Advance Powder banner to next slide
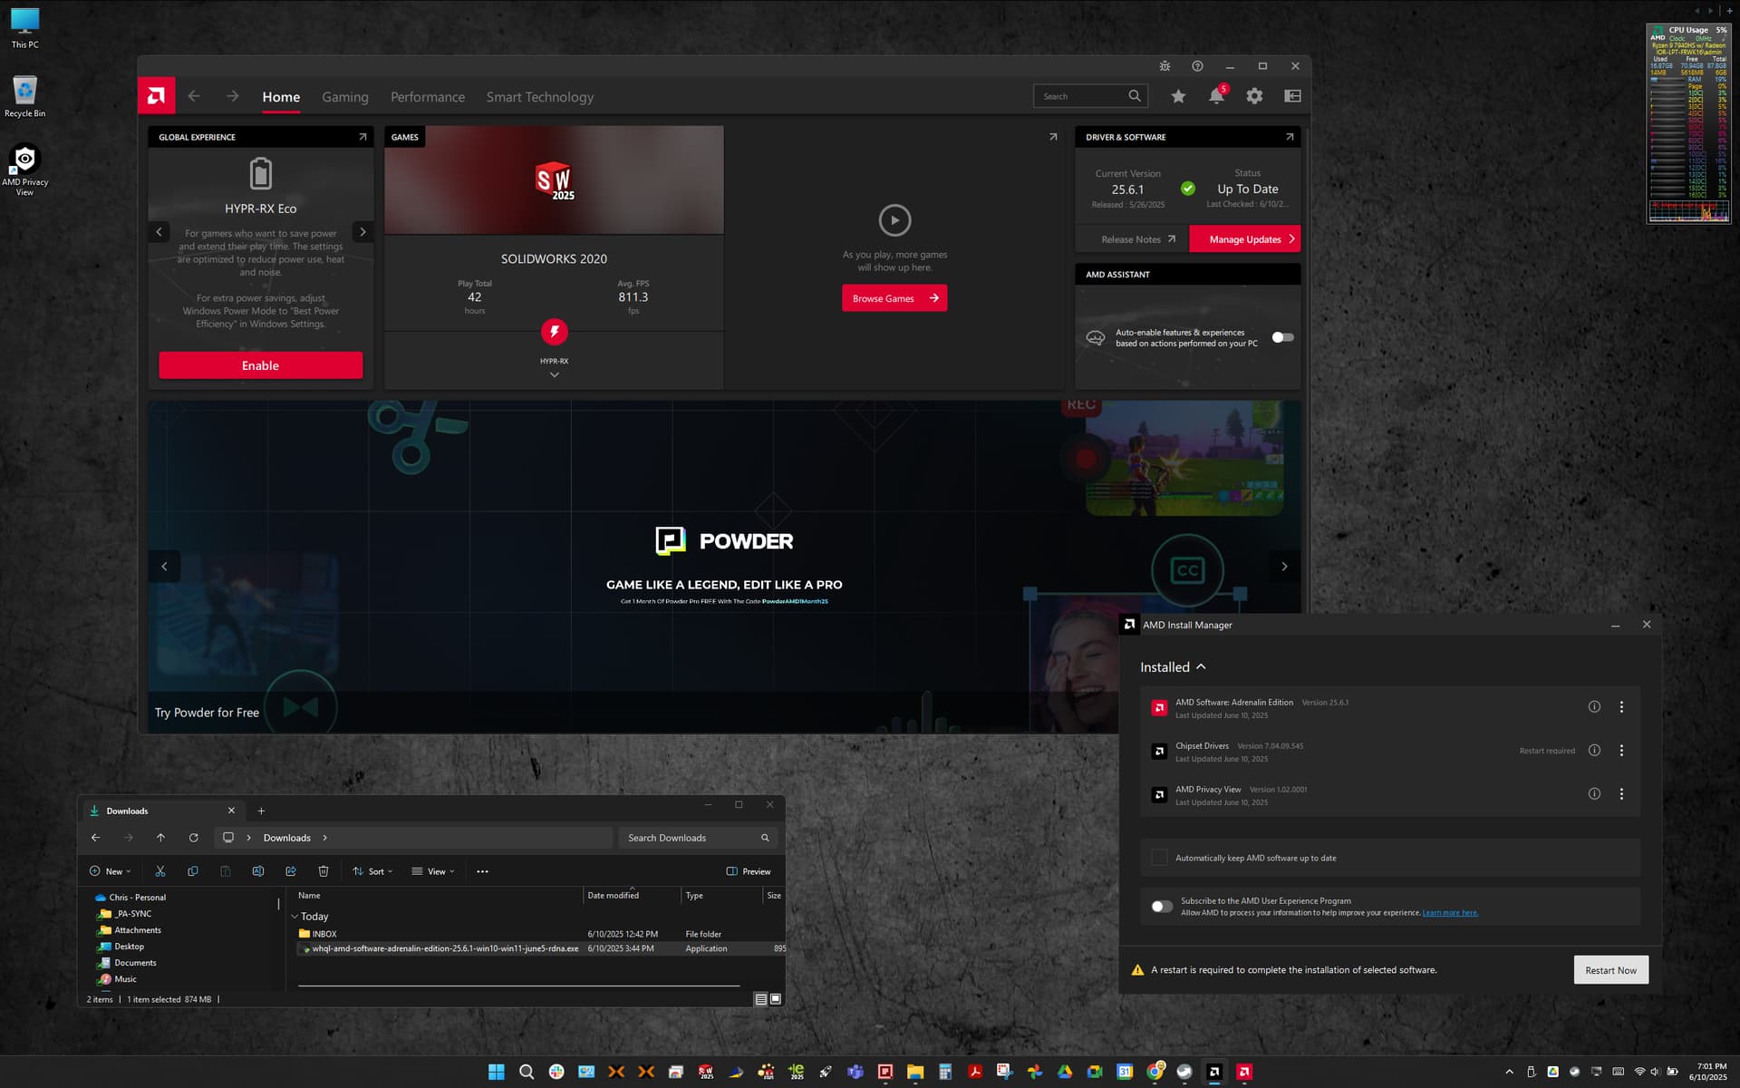 (1284, 567)
